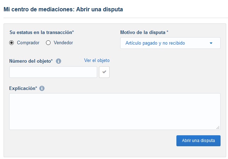Open the Ver el objeto link
This screenshot has width=228, height=159.
point(97,61)
